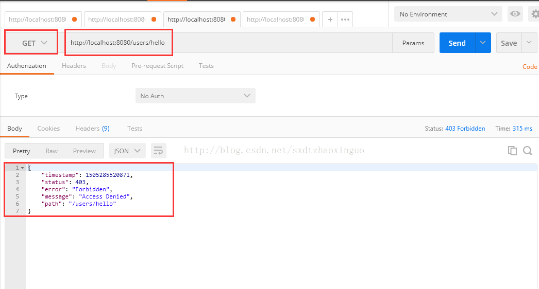539x289 pixels.
Task: Copy the response body to clipboard
Action: [512, 151]
